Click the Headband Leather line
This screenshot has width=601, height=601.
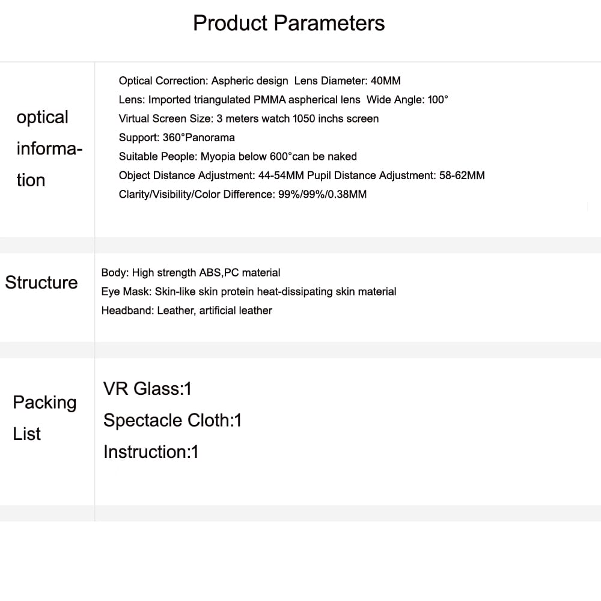coord(186,311)
